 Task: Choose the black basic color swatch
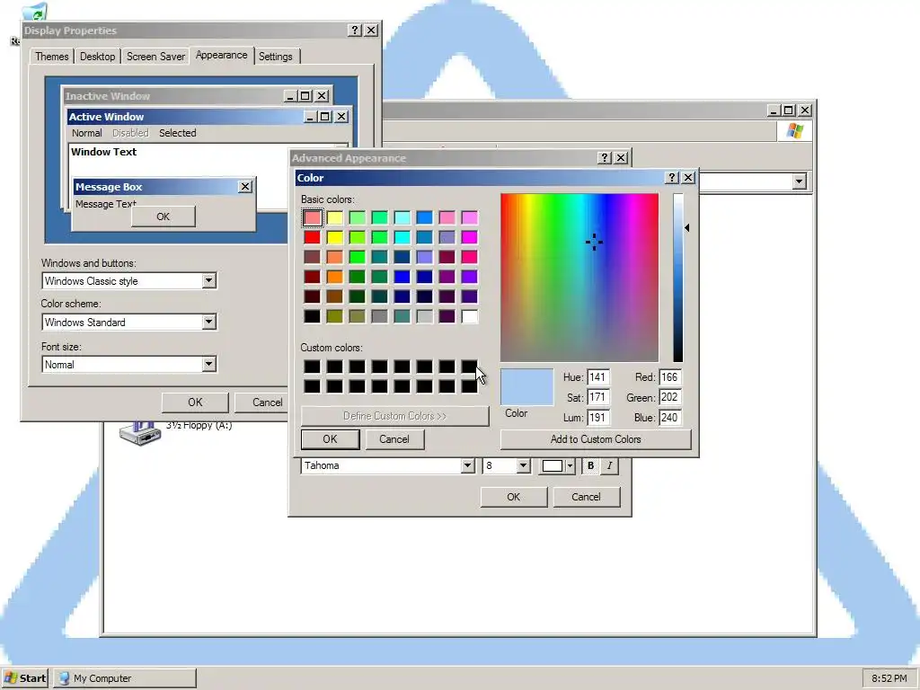click(312, 317)
